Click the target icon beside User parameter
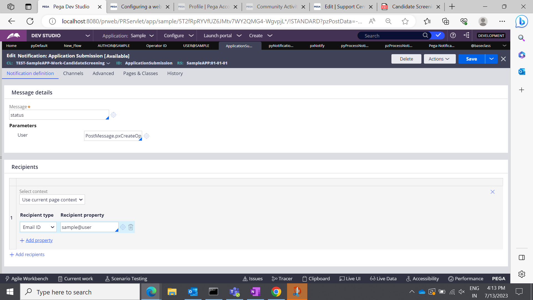533x300 pixels. 147,136
